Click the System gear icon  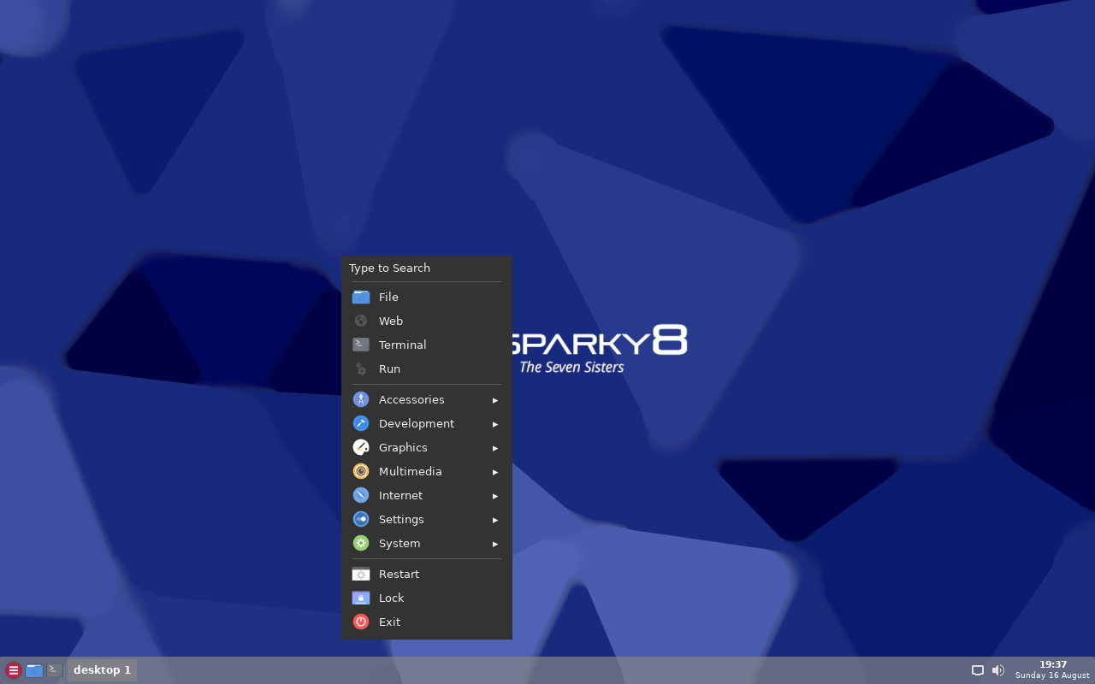361,543
